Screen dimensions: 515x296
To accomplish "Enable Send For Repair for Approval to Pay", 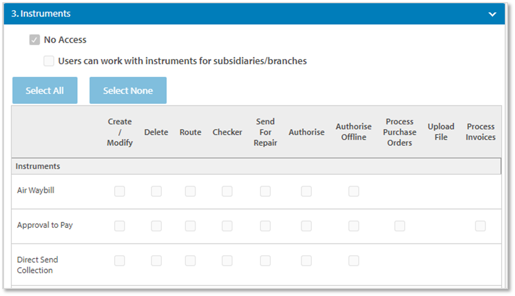I will 265,226.
